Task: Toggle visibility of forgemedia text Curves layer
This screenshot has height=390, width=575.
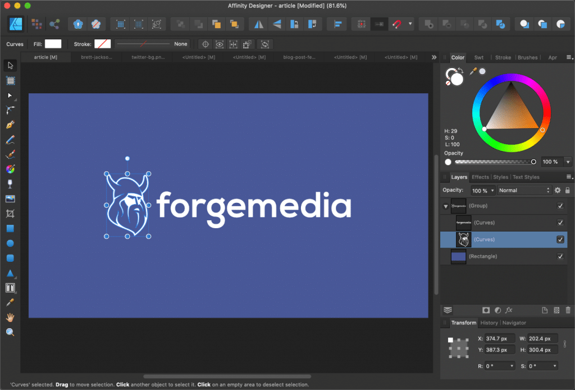Action: coord(560,223)
